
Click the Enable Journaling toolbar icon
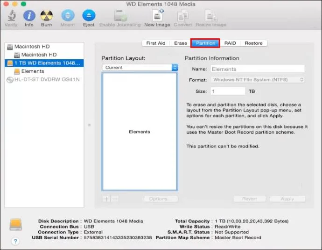click(x=120, y=15)
